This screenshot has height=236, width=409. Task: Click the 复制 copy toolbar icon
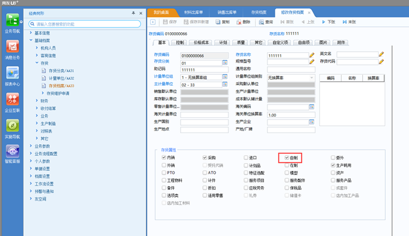point(222,22)
